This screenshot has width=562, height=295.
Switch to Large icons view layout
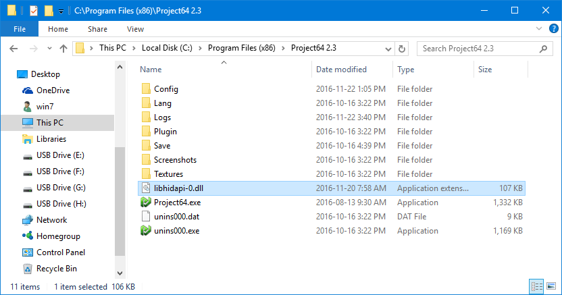(551, 286)
